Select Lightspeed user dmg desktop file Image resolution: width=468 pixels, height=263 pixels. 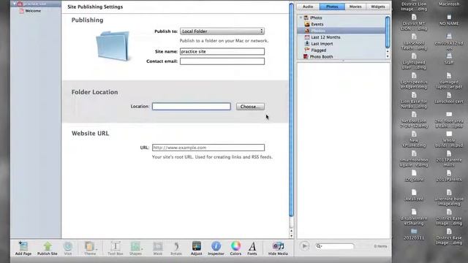pos(414,61)
